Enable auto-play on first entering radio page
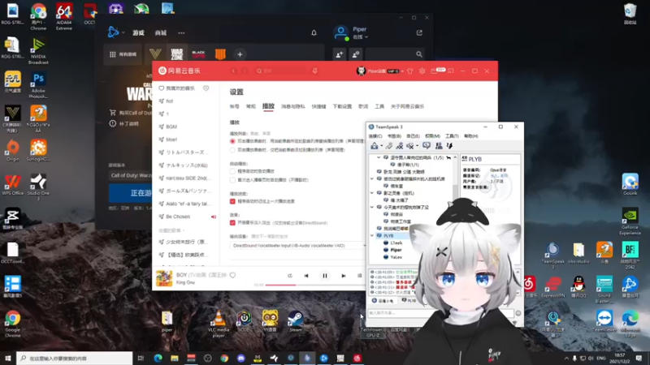The width and height of the screenshot is (650, 365). 232,180
